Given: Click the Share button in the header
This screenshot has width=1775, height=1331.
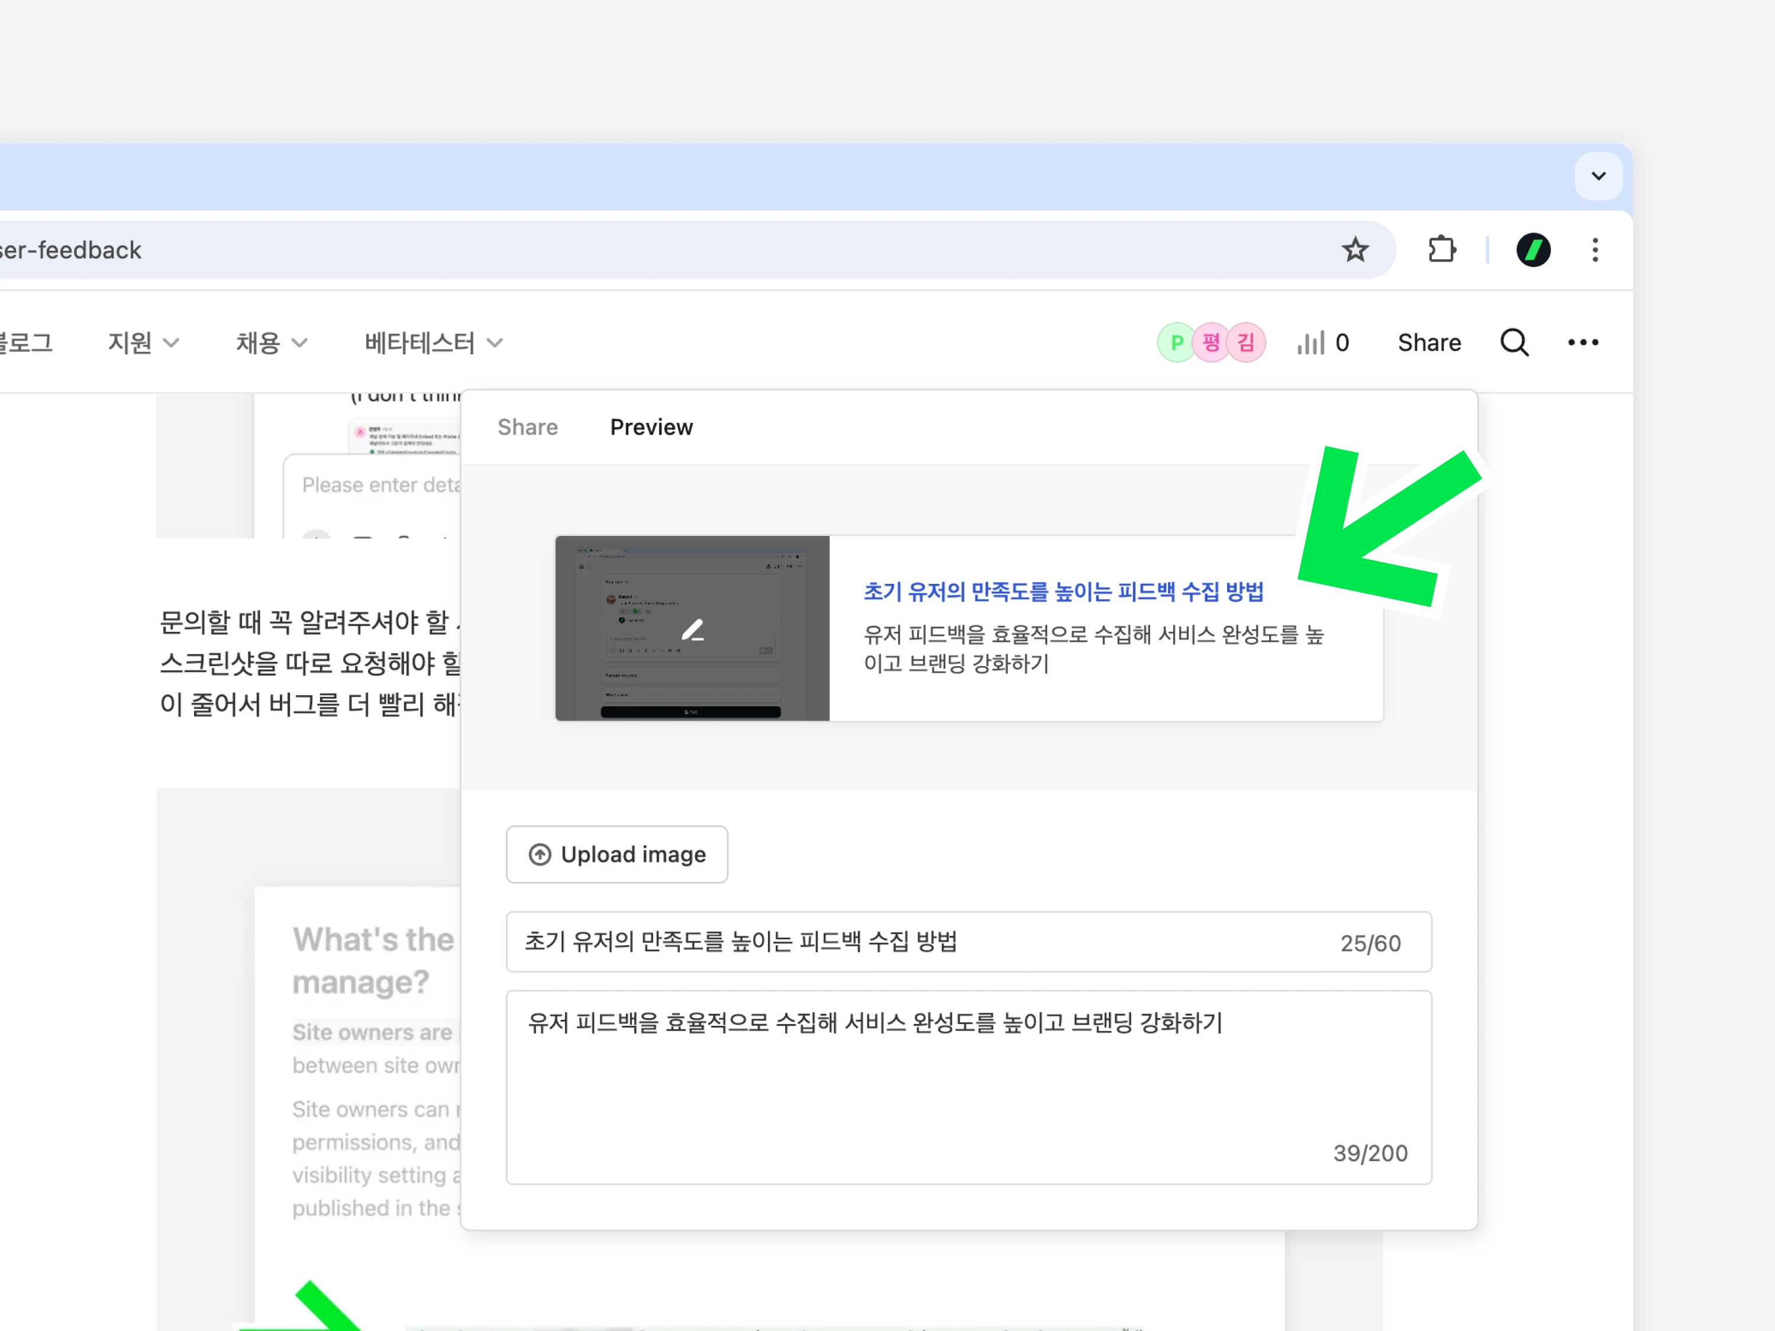Looking at the screenshot, I should [x=1428, y=343].
